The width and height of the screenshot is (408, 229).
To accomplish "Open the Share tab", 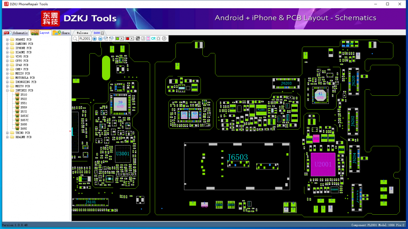I will [65, 33].
